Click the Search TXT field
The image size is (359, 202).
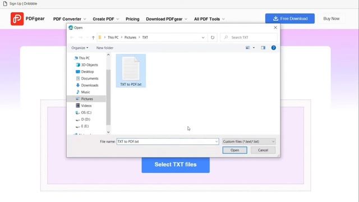pyautogui.click(x=249, y=38)
